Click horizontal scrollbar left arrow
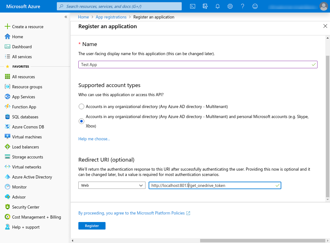 (x=73, y=241)
